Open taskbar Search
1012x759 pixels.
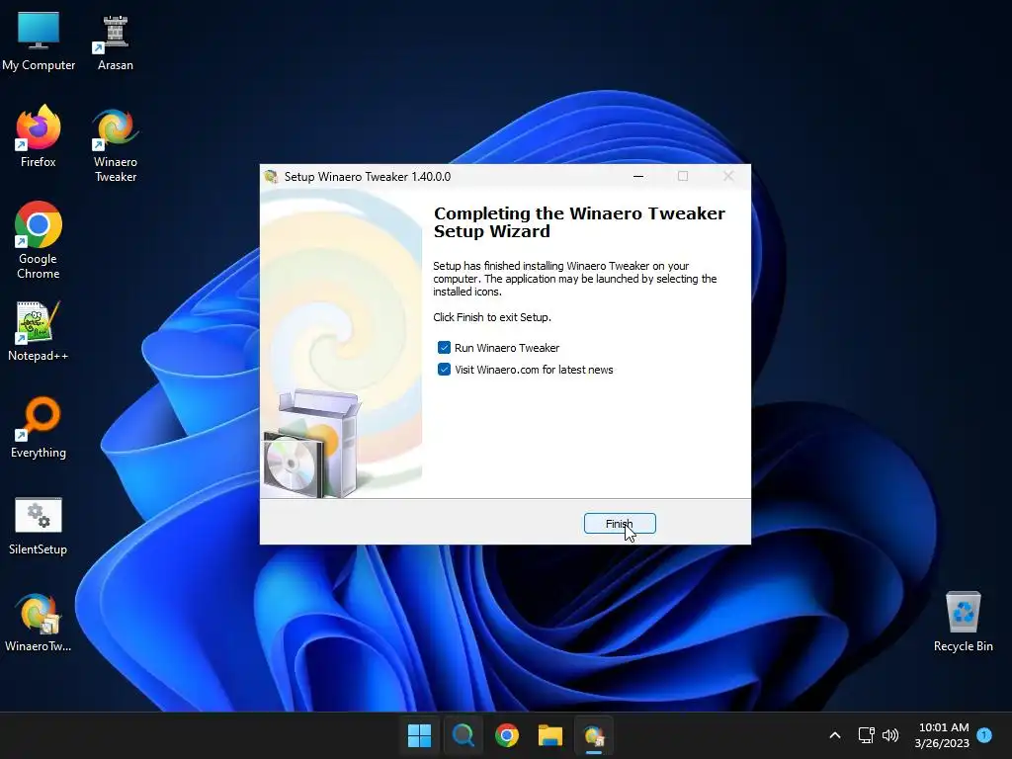click(x=463, y=735)
